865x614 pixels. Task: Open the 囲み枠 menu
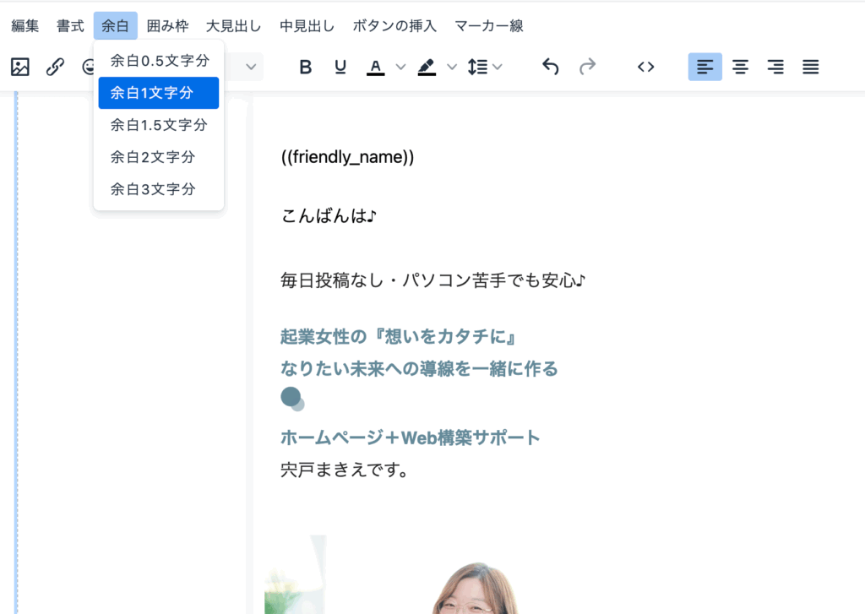tap(167, 26)
